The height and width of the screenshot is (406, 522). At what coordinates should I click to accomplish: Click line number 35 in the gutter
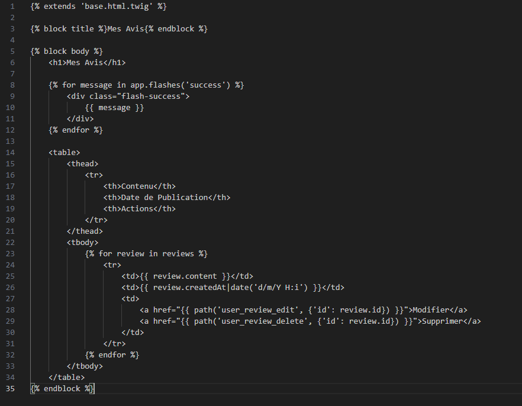(9, 388)
